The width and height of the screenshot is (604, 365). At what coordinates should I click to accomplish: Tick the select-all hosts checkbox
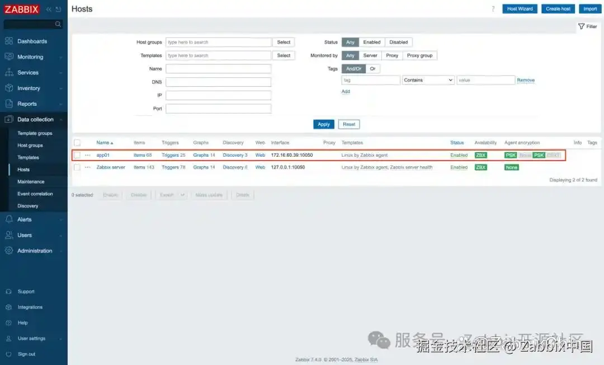[77, 143]
